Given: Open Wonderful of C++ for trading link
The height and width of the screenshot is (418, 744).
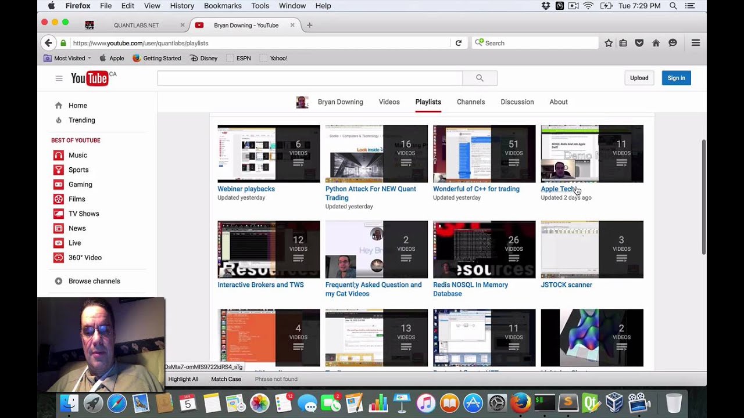Looking at the screenshot, I should point(476,189).
